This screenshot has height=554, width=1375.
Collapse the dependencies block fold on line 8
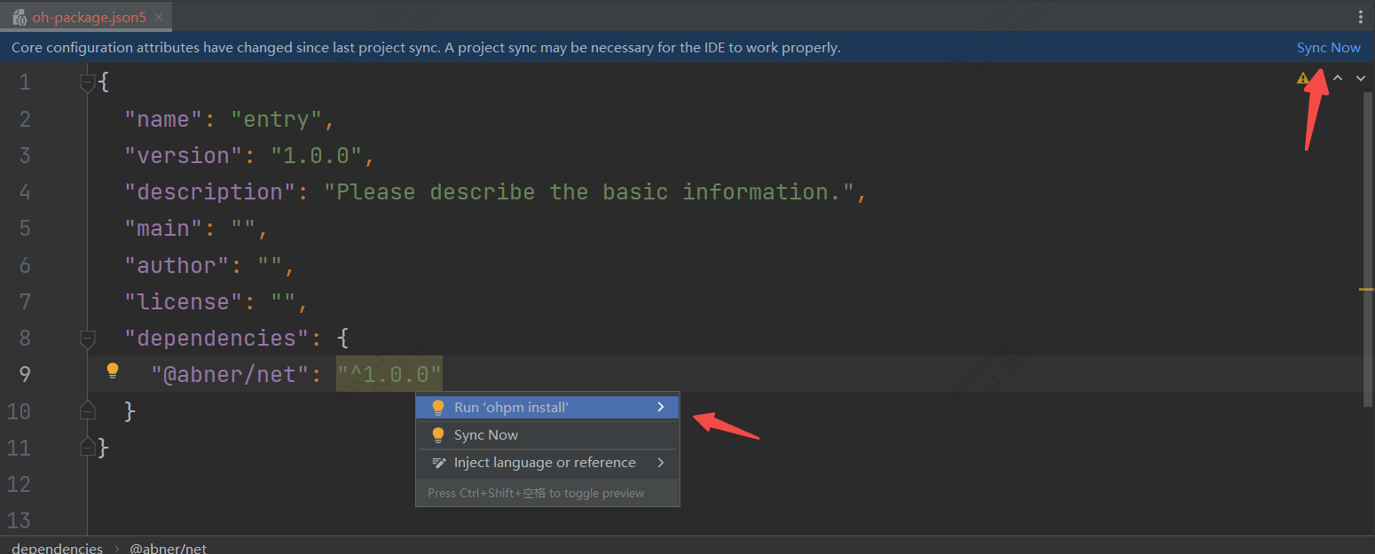click(87, 338)
